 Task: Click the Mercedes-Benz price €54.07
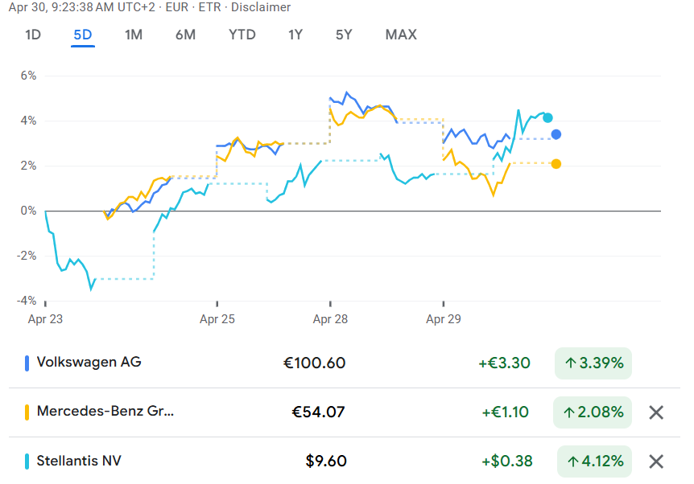click(318, 412)
